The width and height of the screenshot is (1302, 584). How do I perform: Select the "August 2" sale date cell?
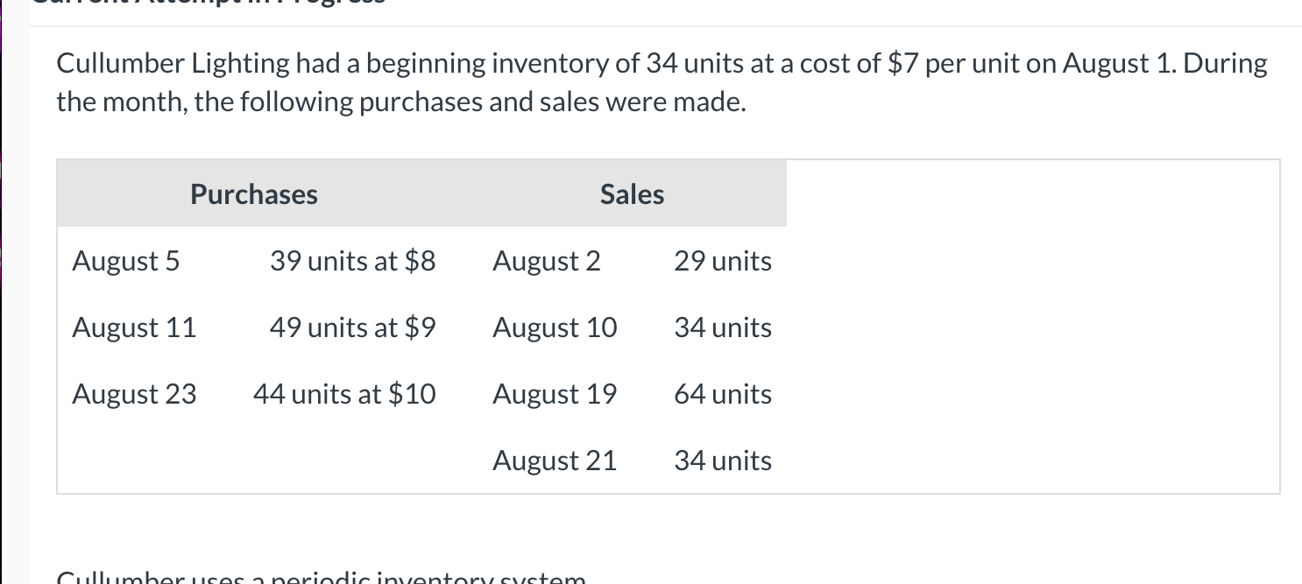click(x=547, y=261)
